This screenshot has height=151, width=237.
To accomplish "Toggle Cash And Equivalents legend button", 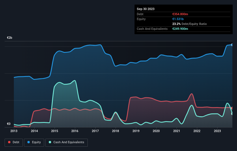I will tap(66, 142).
